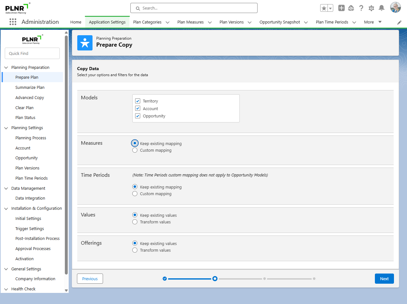This screenshot has height=304, width=407.
Task: Open Summarize Plan in sidebar
Action: point(30,87)
